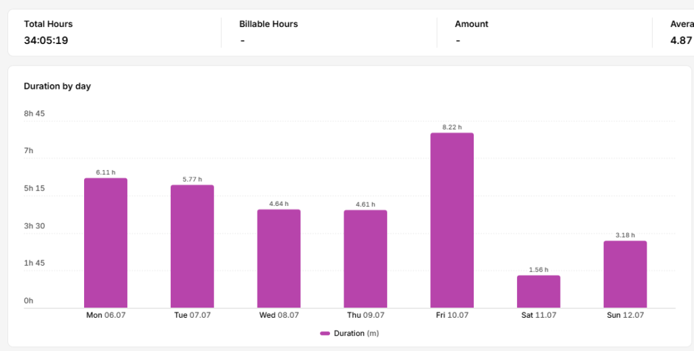Click the Average value 4.87
694x351 pixels.
[681, 40]
